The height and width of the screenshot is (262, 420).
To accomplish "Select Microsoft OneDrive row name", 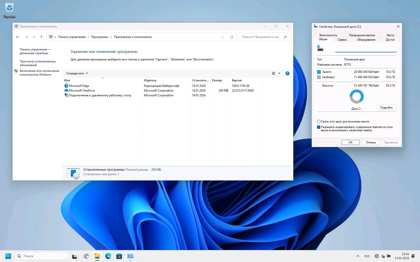I will [82, 91].
